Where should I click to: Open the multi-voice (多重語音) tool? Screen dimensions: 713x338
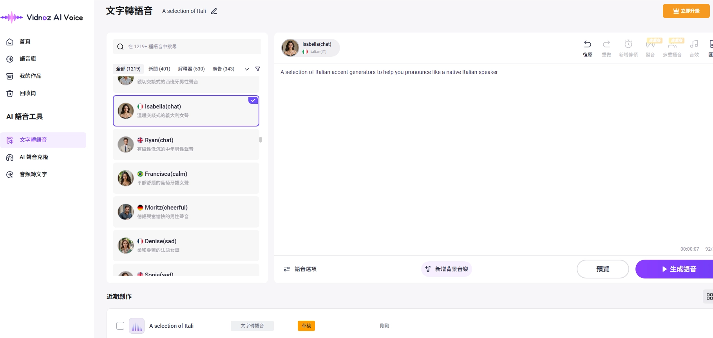coord(672,45)
